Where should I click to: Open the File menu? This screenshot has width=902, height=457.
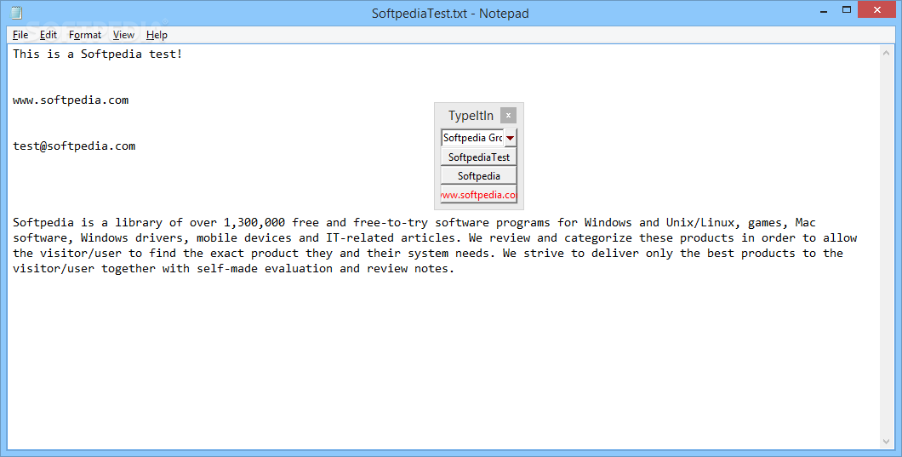pyautogui.click(x=20, y=35)
